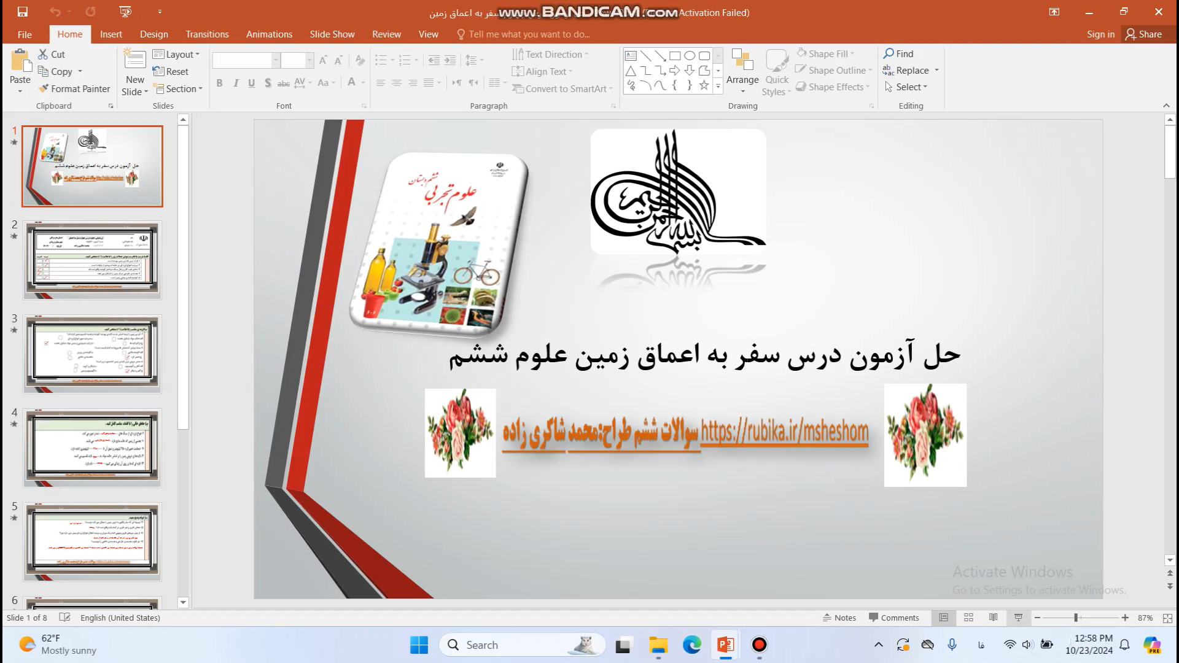
Task: Toggle Align Right text
Action: (413, 83)
